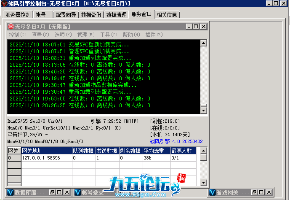Image resolution: width=290 pixels, height=200 pixels.
Task: Click the V icon of 帐号登录 window
Action: pyautogui.click(x=78, y=192)
